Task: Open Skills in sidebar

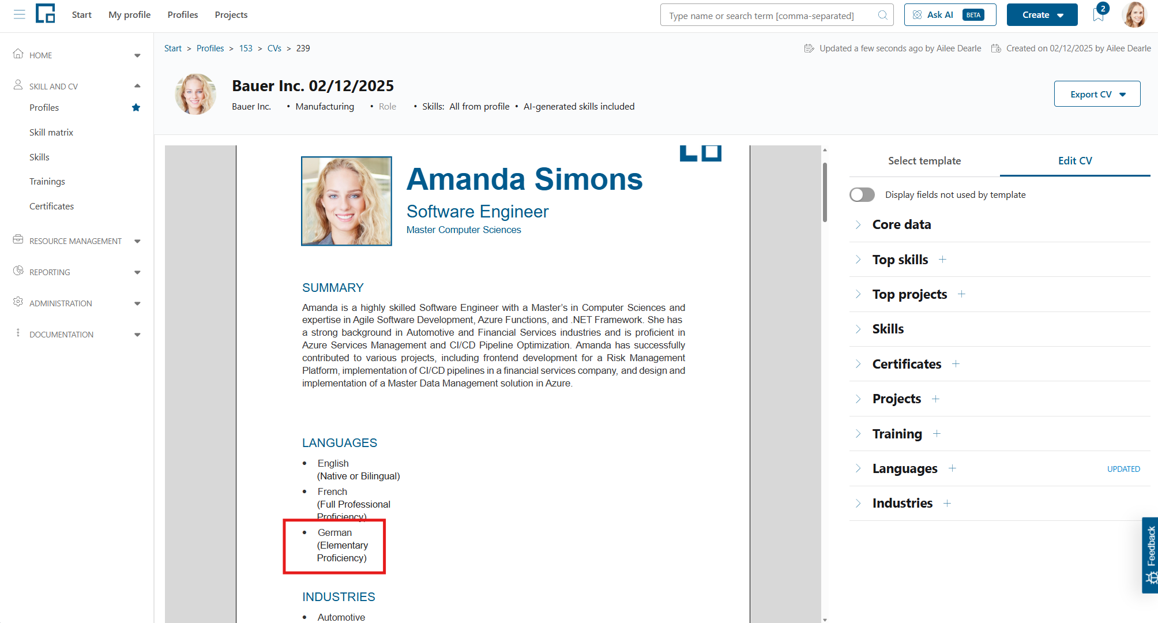Action: coord(39,157)
